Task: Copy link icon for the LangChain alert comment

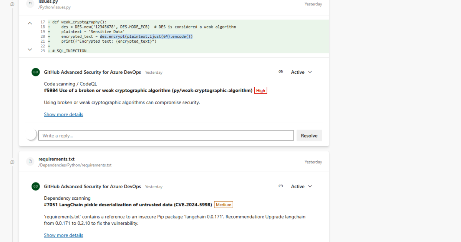Action: tap(281, 186)
